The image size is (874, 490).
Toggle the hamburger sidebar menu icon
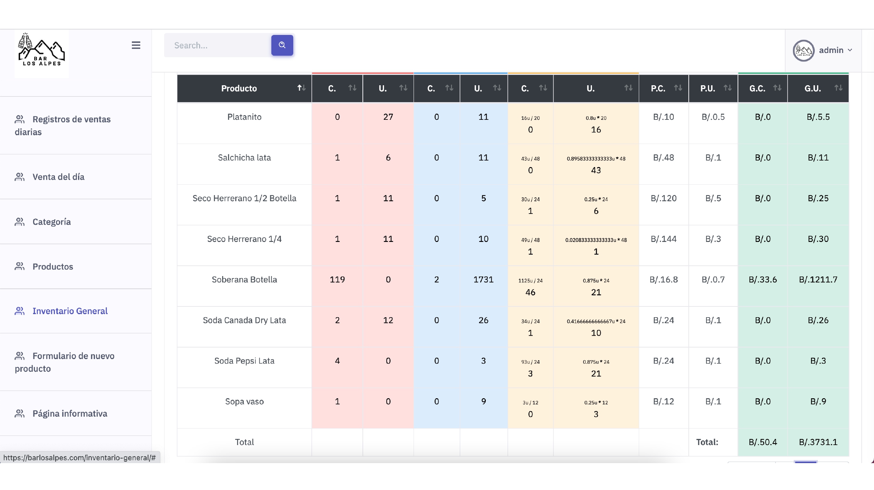point(136,45)
